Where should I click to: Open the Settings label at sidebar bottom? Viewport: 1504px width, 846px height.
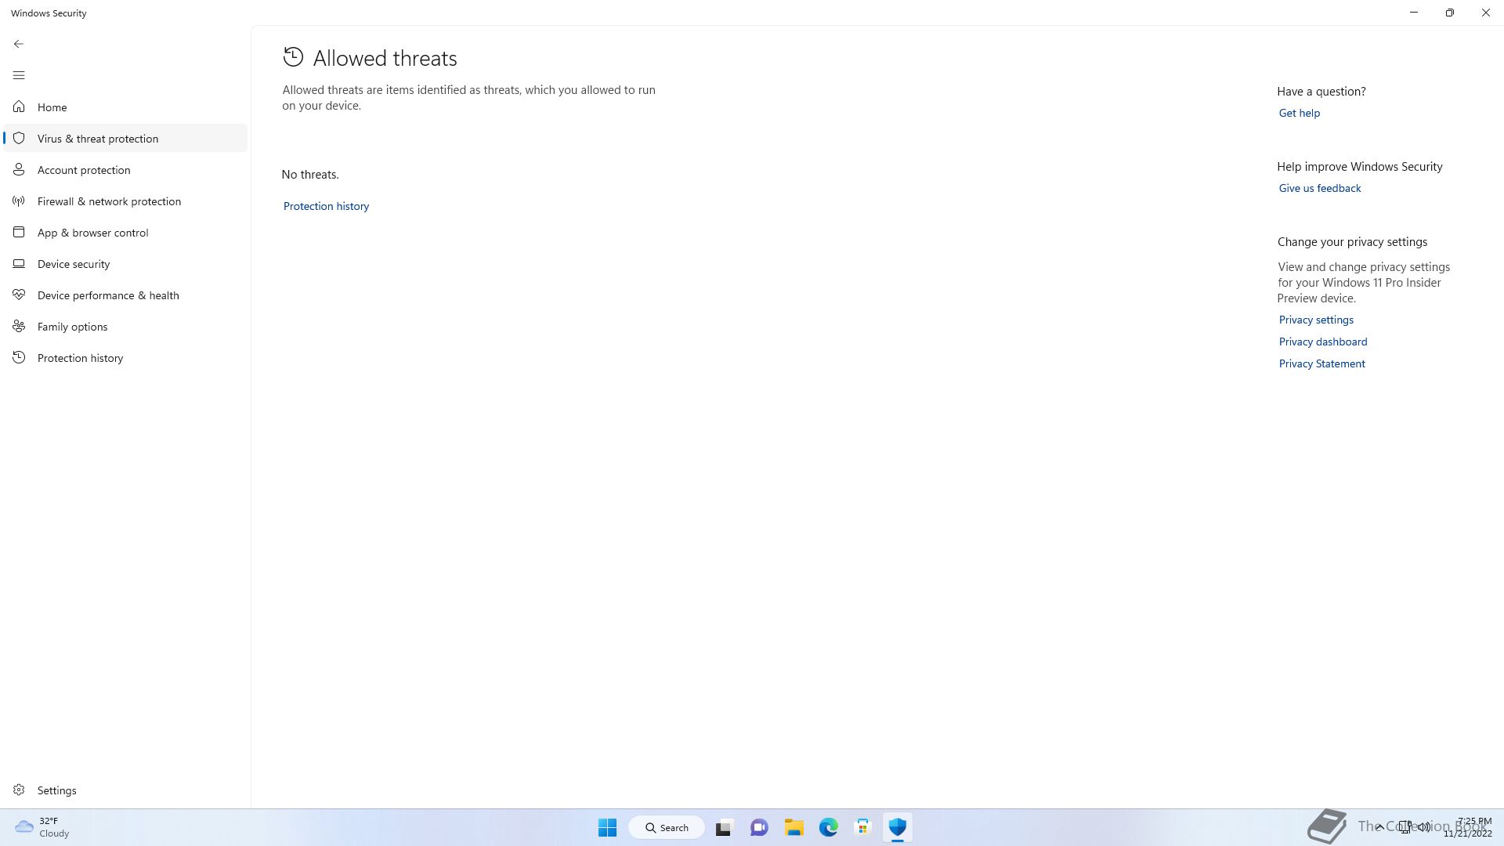56,790
